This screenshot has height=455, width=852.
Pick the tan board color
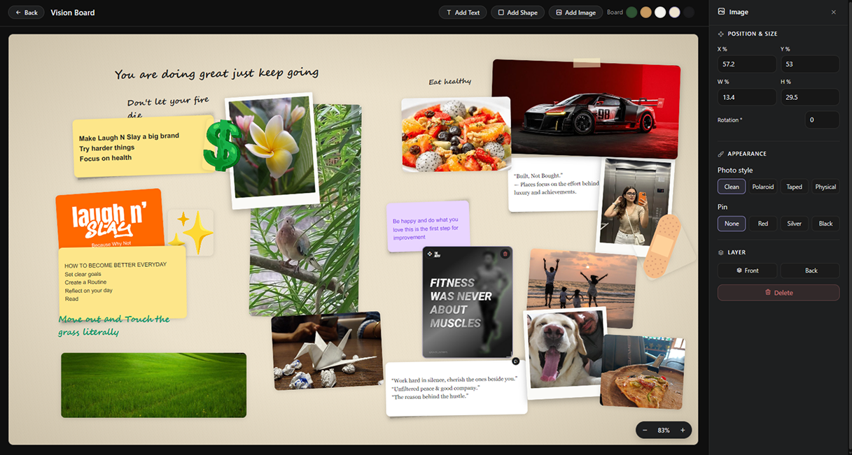tap(645, 13)
